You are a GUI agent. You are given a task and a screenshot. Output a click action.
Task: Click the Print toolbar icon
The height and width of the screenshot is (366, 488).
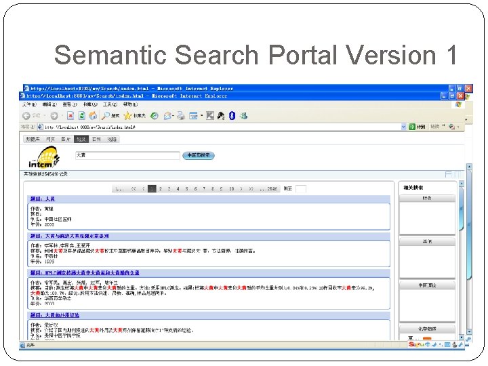(181, 116)
